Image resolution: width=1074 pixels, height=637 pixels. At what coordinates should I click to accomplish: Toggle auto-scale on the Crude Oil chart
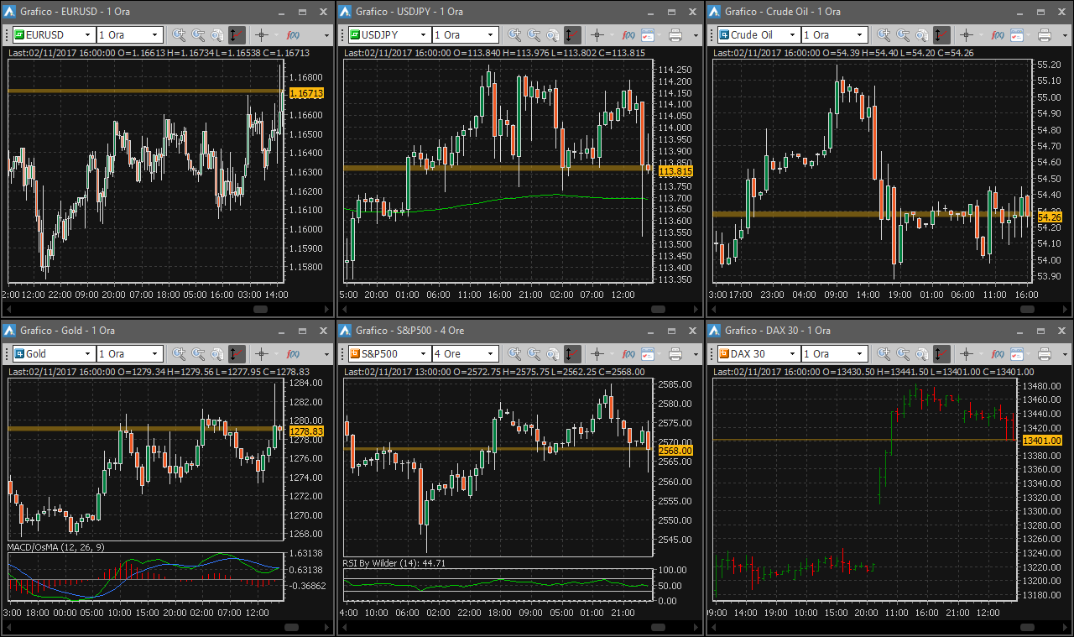[941, 35]
